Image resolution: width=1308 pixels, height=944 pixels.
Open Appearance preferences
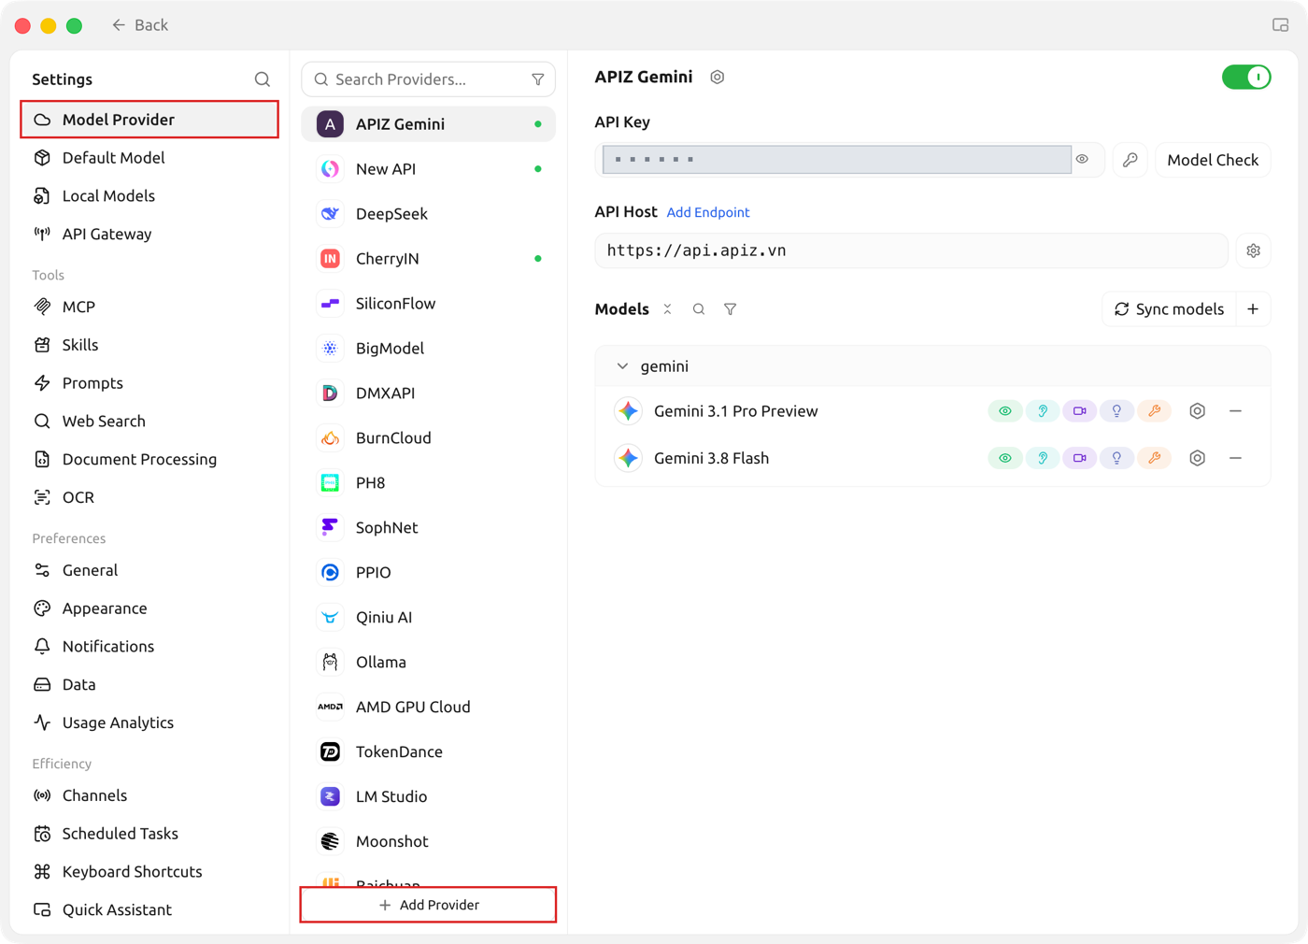pyautogui.click(x=149, y=608)
